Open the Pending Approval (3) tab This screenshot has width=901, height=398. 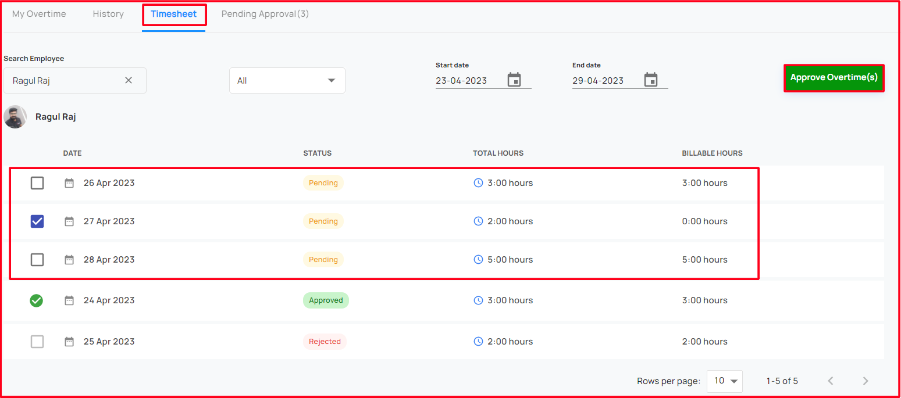click(x=265, y=14)
